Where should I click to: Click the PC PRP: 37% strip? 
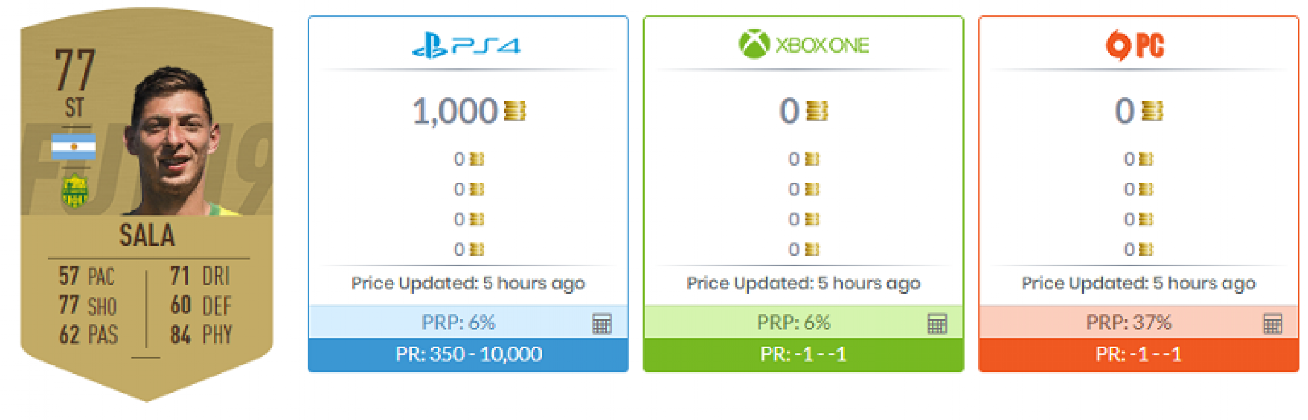click(x=1139, y=322)
